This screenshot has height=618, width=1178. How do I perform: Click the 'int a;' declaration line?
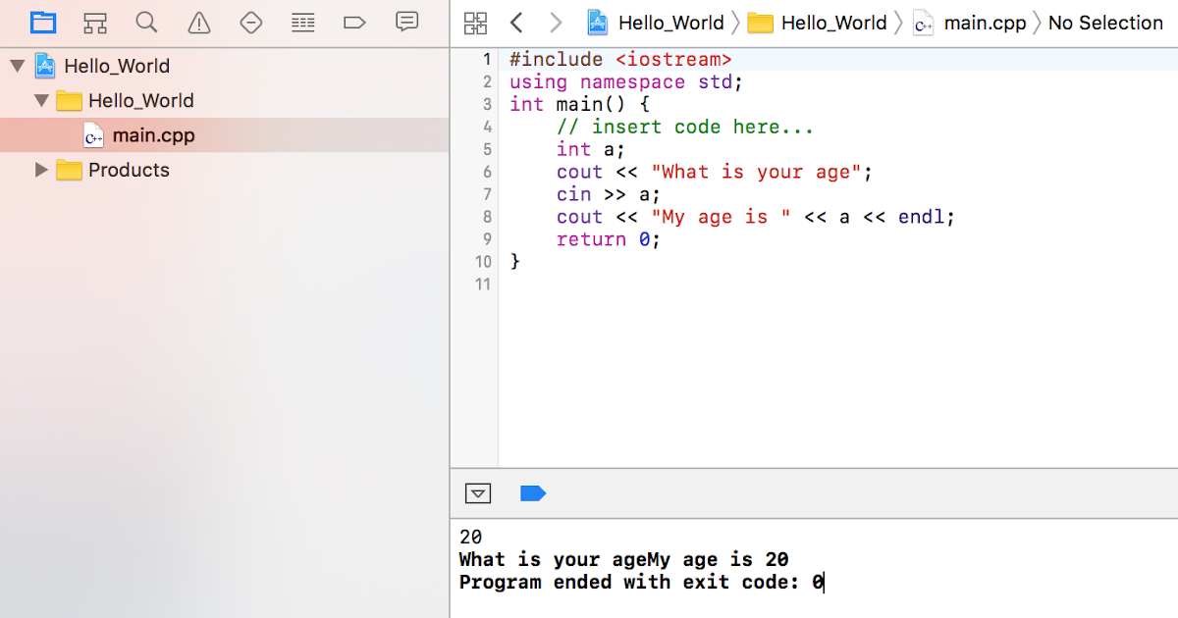pyautogui.click(x=591, y=150)
